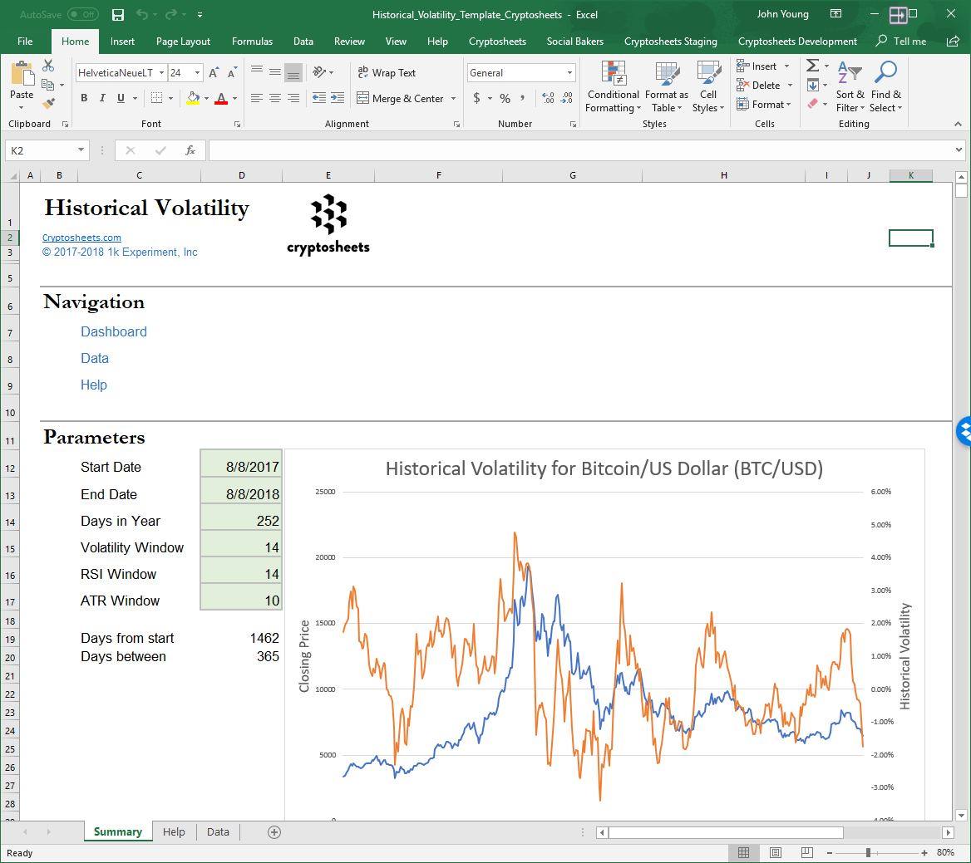Toggle Bottom Align button
The width and height of the screenshot is (971, 863).
(293, 73)
